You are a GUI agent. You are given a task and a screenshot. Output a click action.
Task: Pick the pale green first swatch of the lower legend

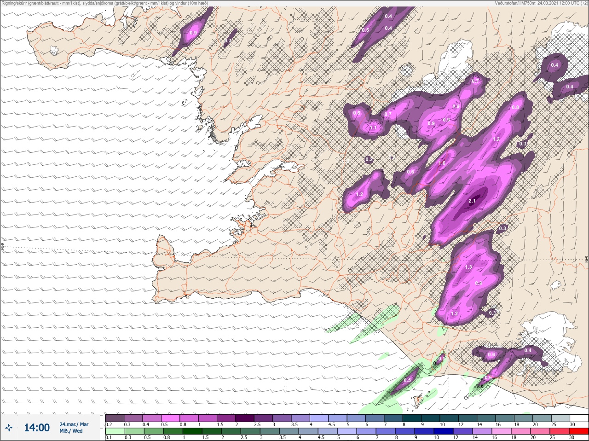(115, 431)
